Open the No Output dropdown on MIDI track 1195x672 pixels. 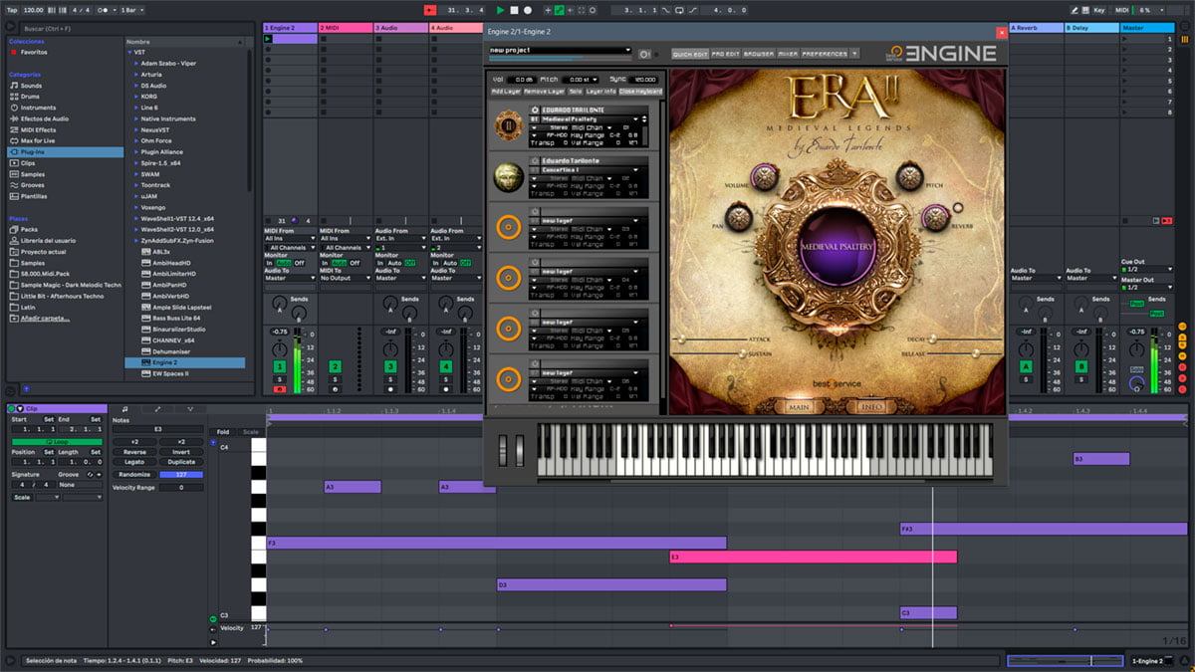(345, 278)
